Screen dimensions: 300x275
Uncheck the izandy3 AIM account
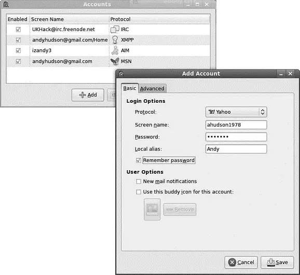tap(18, 50)
